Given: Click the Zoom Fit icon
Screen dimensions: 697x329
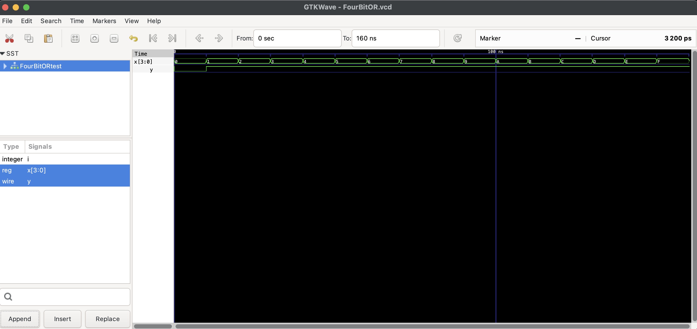Looking at the screenshot, I should (x=75, y=38).
